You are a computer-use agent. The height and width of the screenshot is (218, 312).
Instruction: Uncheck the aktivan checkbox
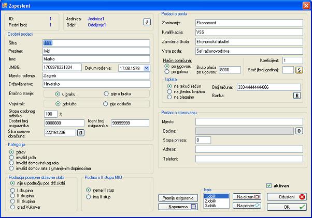tap(268, 185)
